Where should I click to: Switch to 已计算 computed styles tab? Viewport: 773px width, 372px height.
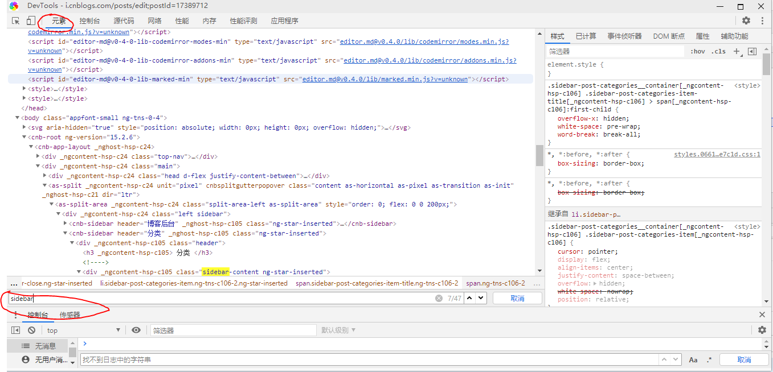(586, 36)
